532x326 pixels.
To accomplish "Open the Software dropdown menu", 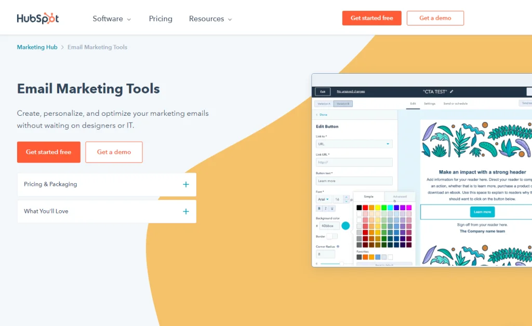I will [112, 19].
